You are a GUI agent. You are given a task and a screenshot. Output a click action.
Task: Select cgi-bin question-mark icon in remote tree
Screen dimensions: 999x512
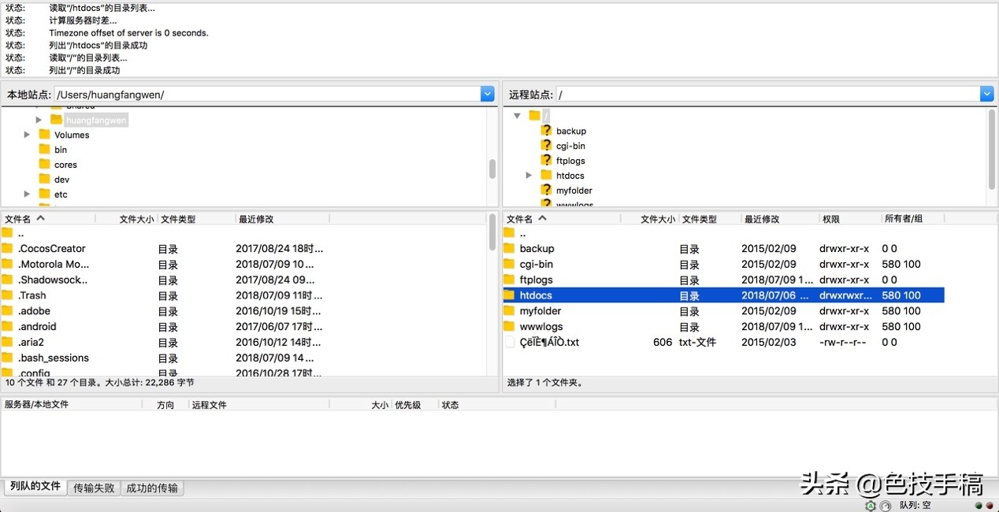coord(546,146)
